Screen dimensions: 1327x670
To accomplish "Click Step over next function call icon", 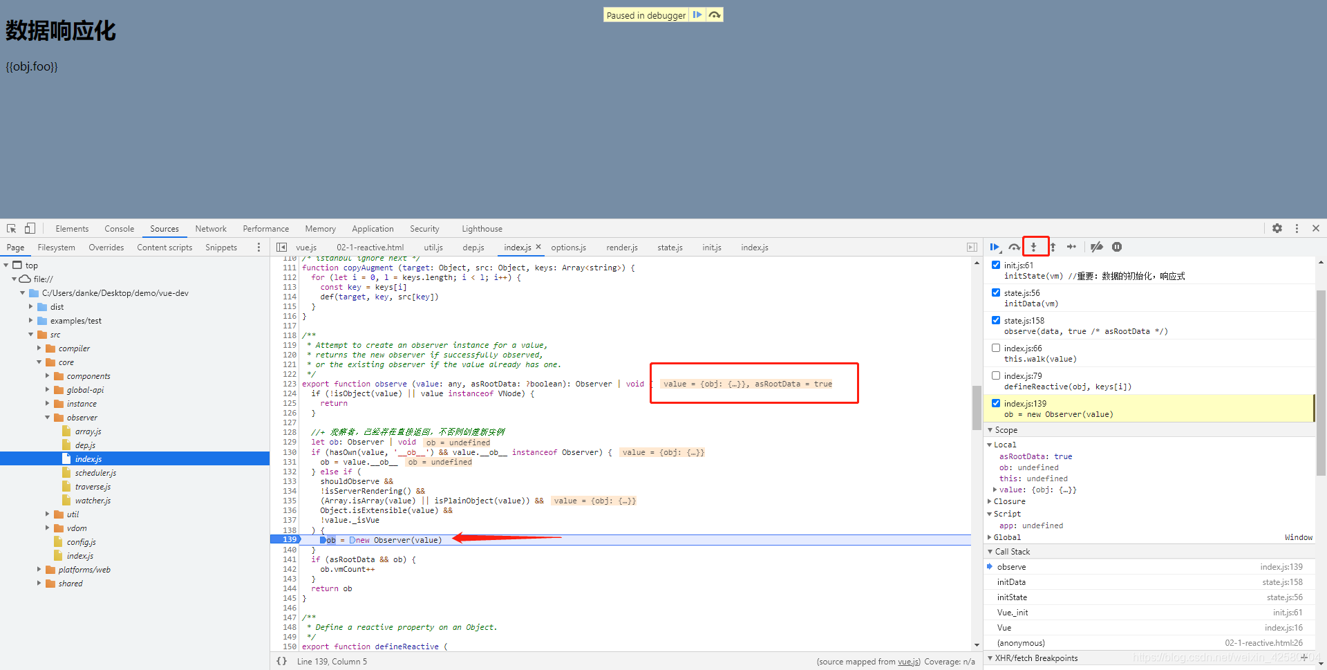I will click(x=1014, y=247).
